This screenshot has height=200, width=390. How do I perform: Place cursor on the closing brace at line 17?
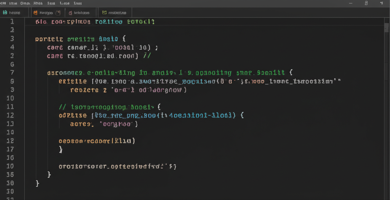(61, 149)
